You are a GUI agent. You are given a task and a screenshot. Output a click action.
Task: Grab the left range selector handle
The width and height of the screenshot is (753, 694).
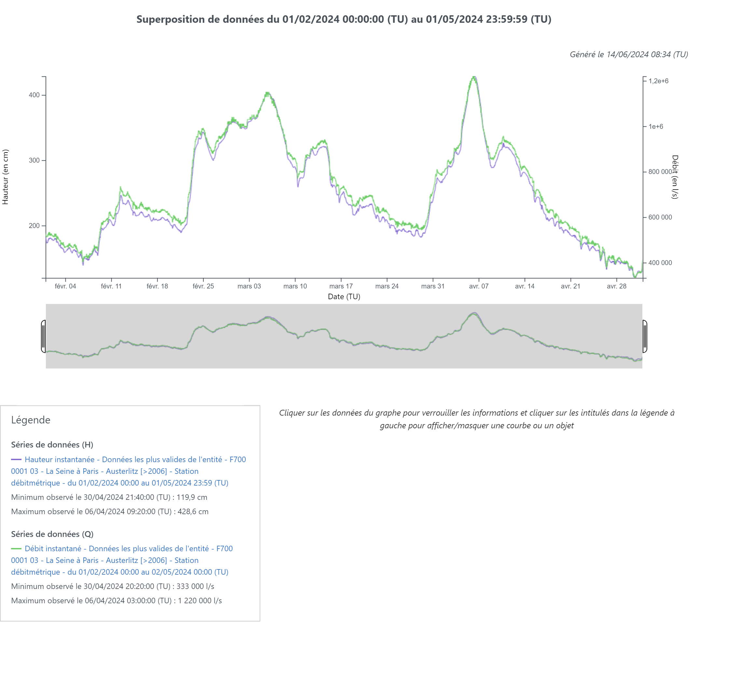(x=44, y=336)
